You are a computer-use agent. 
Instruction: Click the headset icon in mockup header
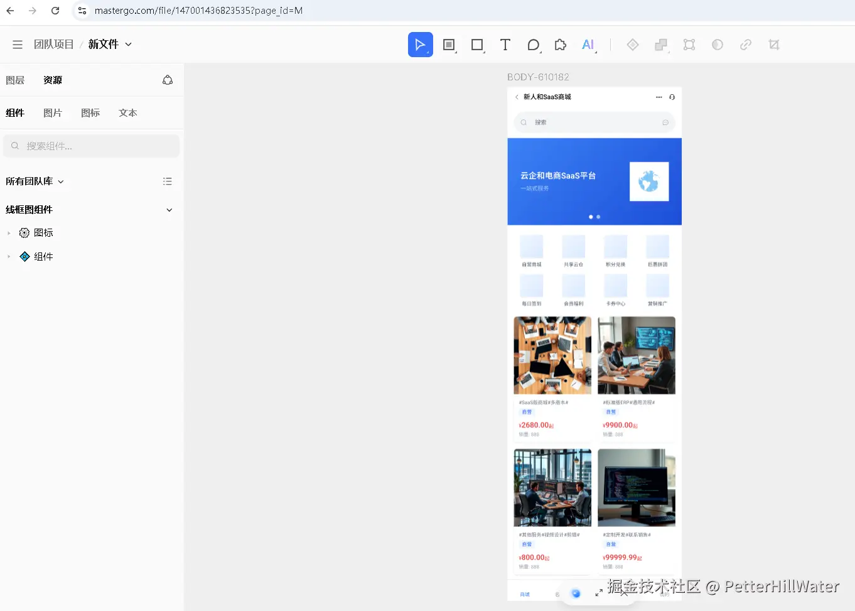pyautogui.click(x=672, y=97)
